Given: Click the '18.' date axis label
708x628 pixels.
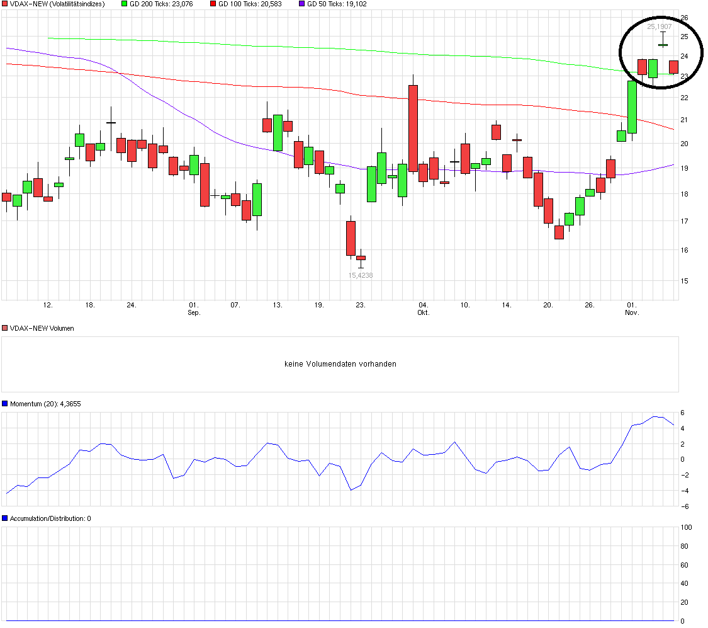Looking at the screenshot, I should (x=90, y=305).
